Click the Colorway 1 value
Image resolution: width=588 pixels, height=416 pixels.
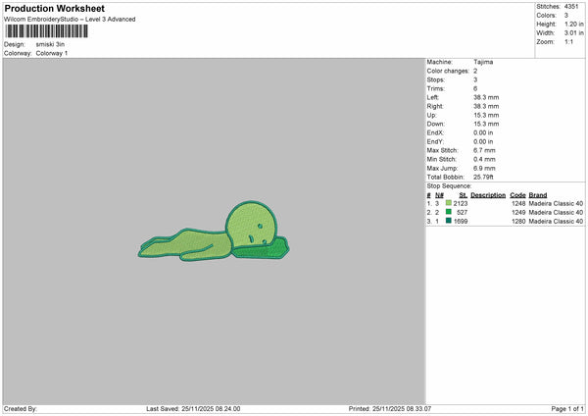[52, 53]
